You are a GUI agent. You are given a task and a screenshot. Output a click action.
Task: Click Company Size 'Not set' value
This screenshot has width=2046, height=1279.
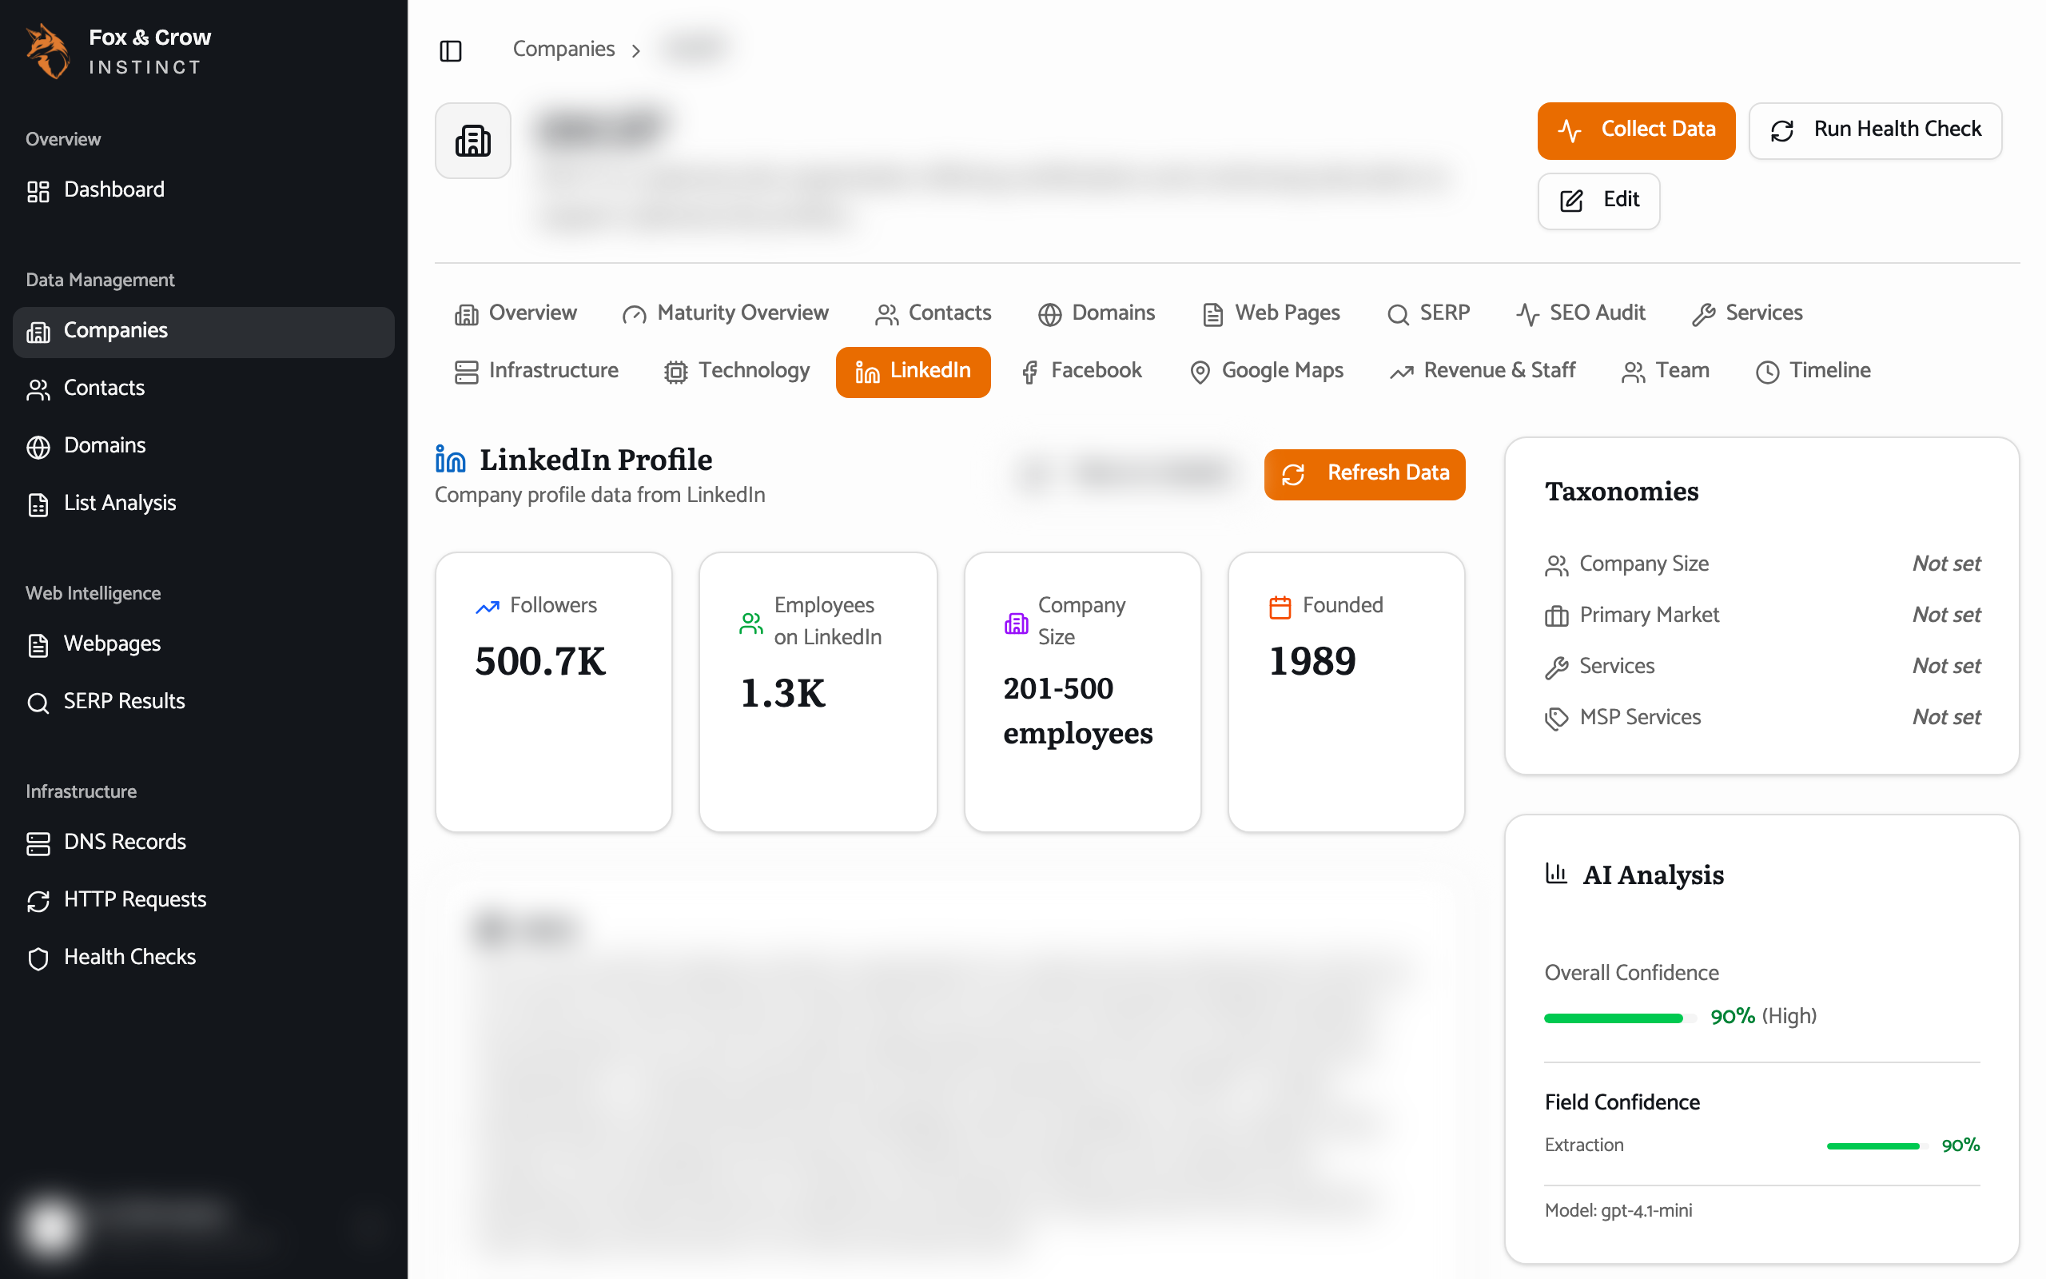pos(1946,564)
